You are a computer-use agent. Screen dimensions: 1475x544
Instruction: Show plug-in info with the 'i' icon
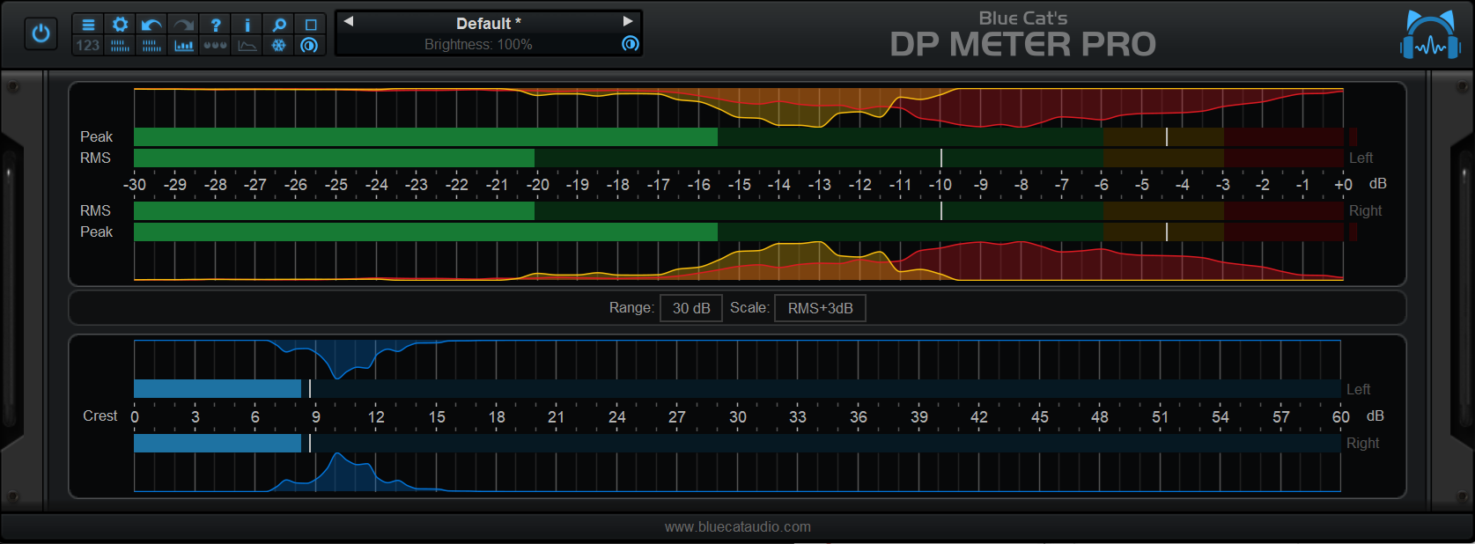(x=247, y=25)
